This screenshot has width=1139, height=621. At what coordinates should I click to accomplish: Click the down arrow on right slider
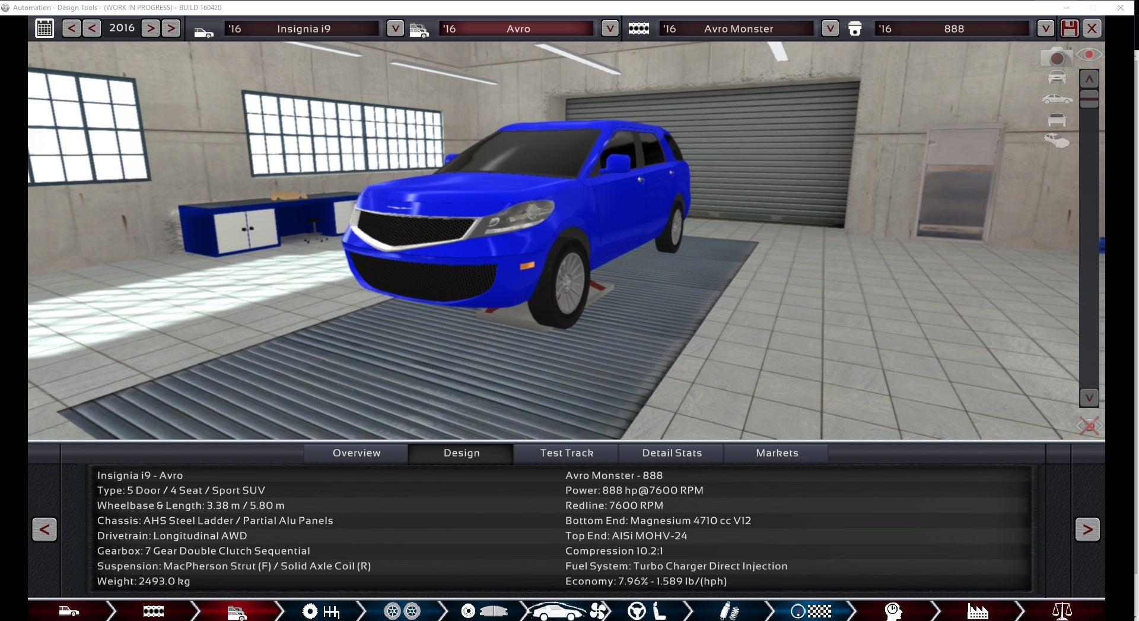point(1089,398)
